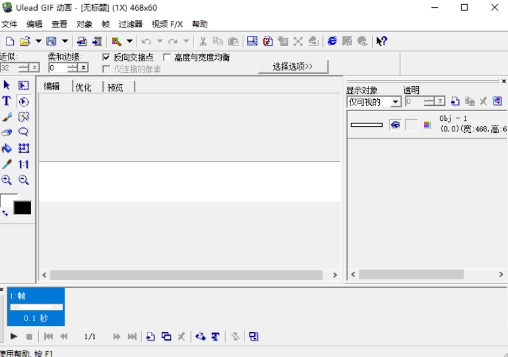Hide Obj - 1 using the eye icon
This screenshot has height=357, width=508.
tap(395, 124)
